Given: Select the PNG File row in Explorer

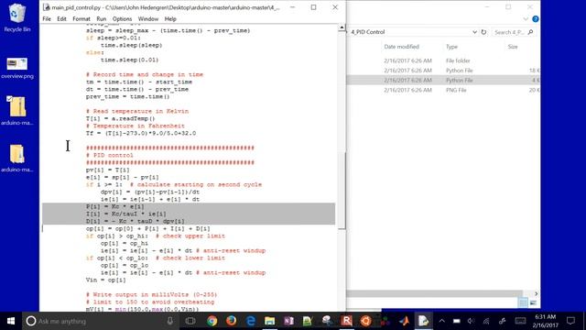Looking at the screenshot, I should 443,90.
